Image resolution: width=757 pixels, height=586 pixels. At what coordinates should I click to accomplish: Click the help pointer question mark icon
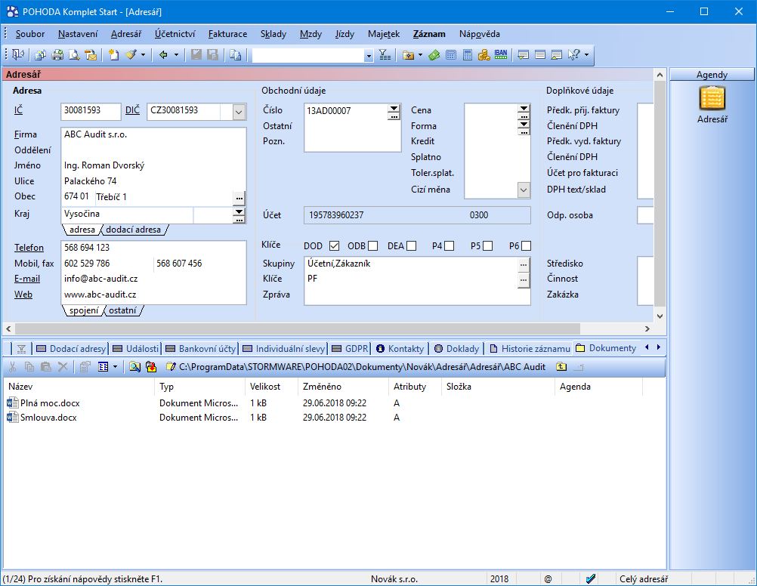click(x=573, y=54)
